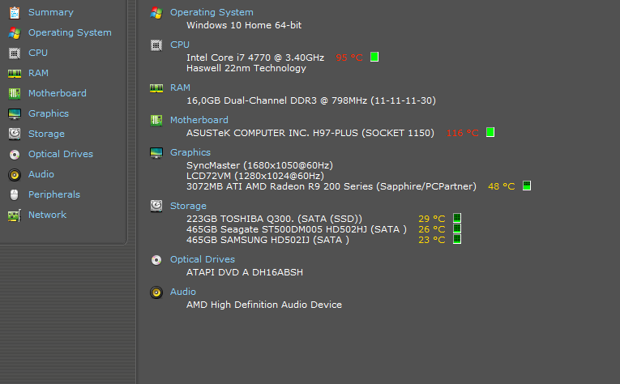Click the Motherboard icon in sidebar
The width and height of the screenshot is (620, 384).
(x=15, y=93)
